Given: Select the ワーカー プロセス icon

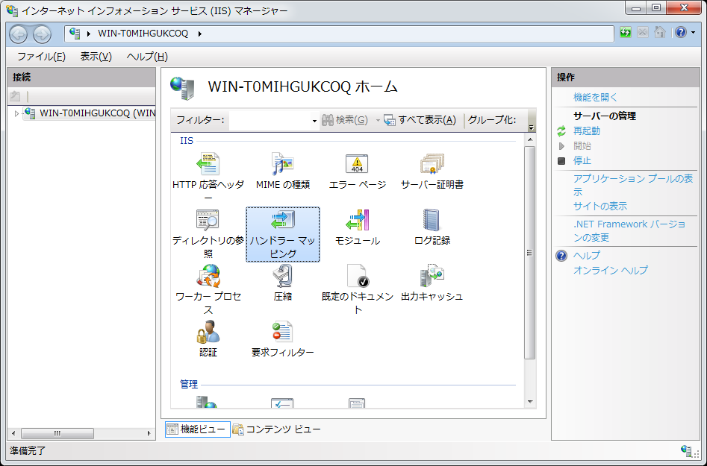Looking at the screenshot, I should 208,277.
